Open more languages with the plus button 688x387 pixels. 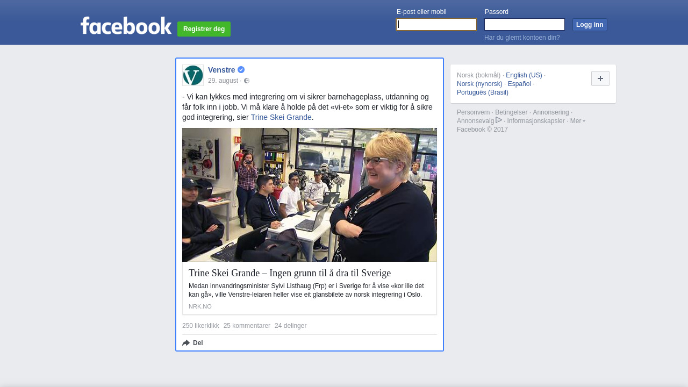coord(600,78)
